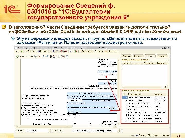Screen dimensions: 185x138
Task: Click the last icon in the row toolbar
Action: tap(67, 56)
